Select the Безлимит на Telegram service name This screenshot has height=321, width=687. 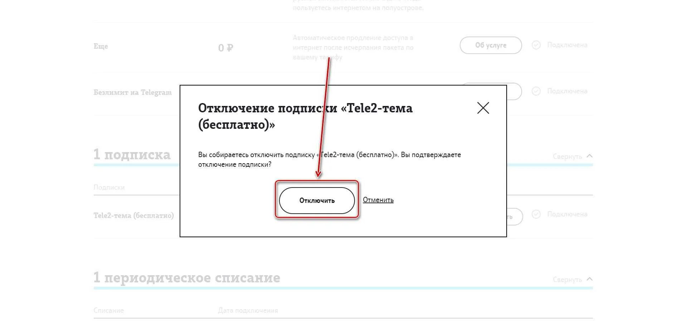(133, 92)
